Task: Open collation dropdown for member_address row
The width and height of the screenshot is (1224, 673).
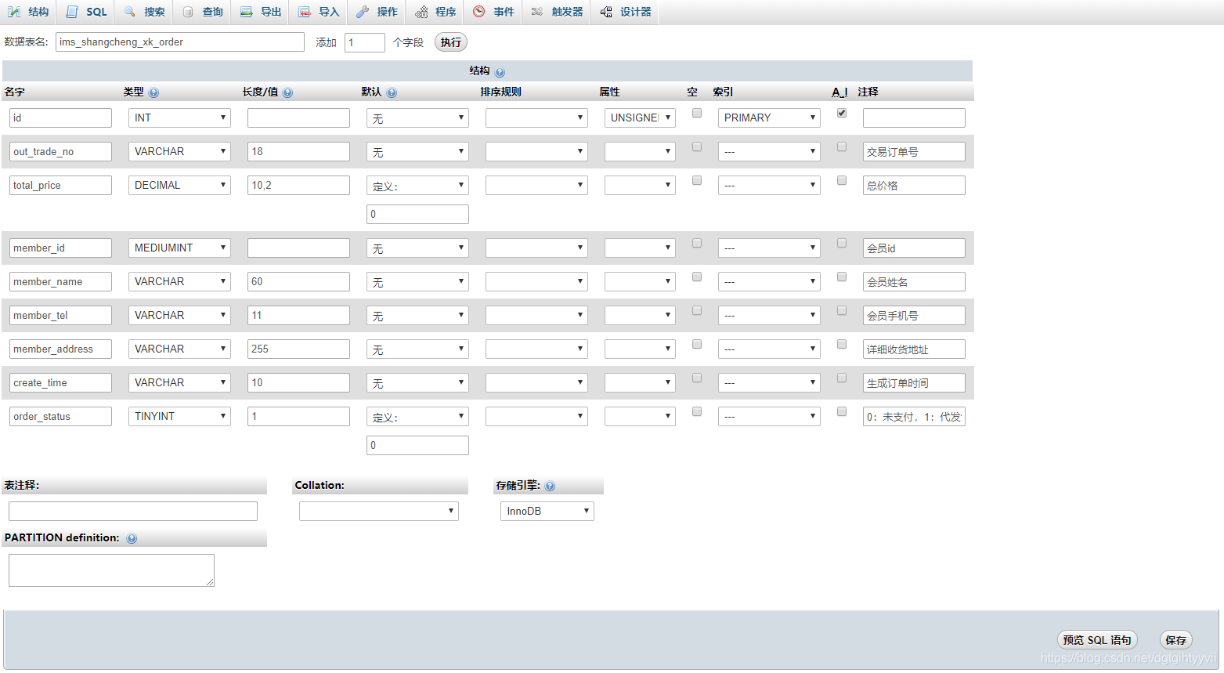Action: pyautogui.click(x=536, y=349)
